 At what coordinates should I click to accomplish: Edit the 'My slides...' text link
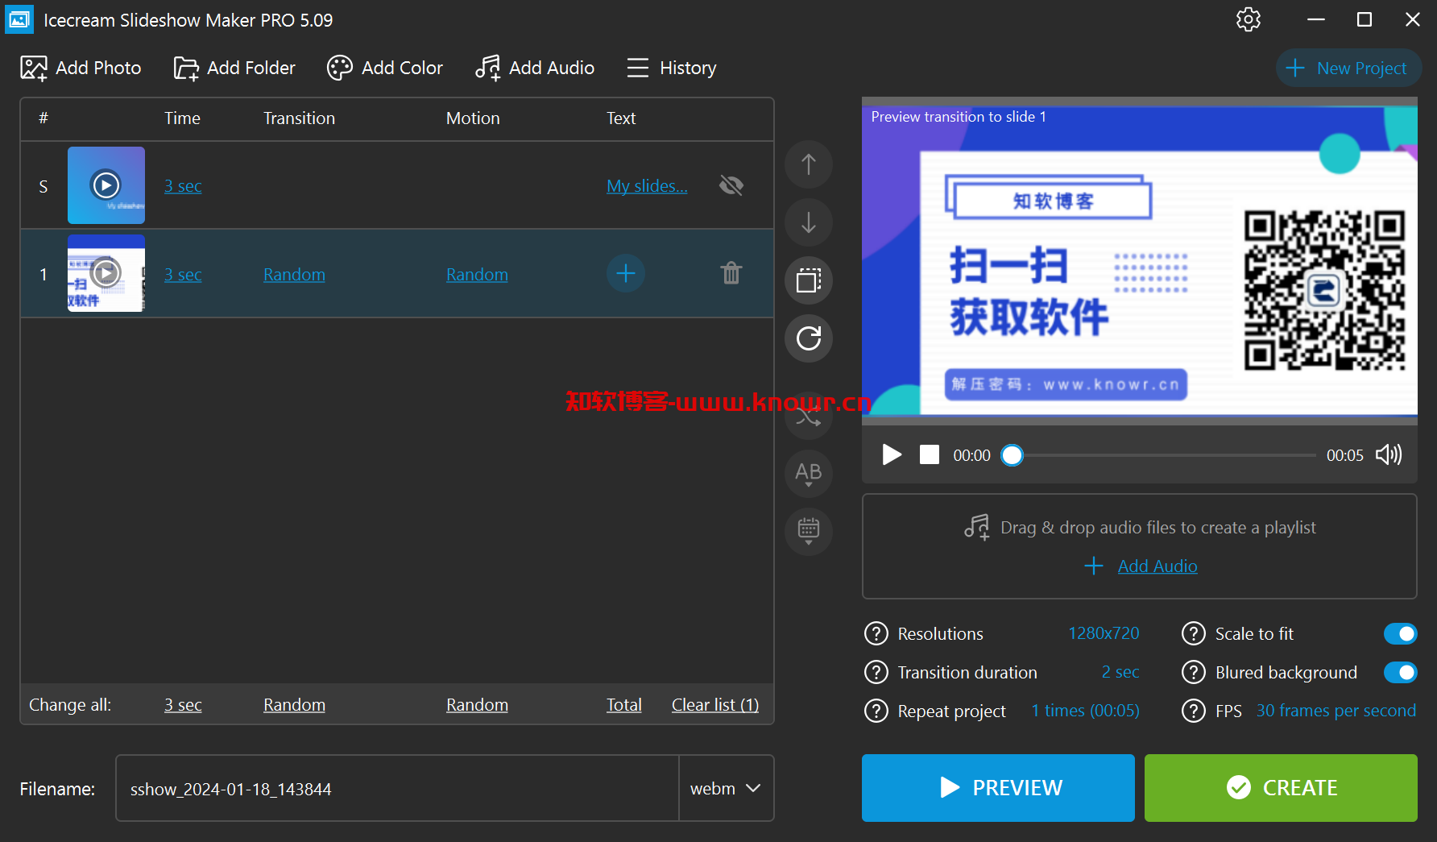(647, 186)
